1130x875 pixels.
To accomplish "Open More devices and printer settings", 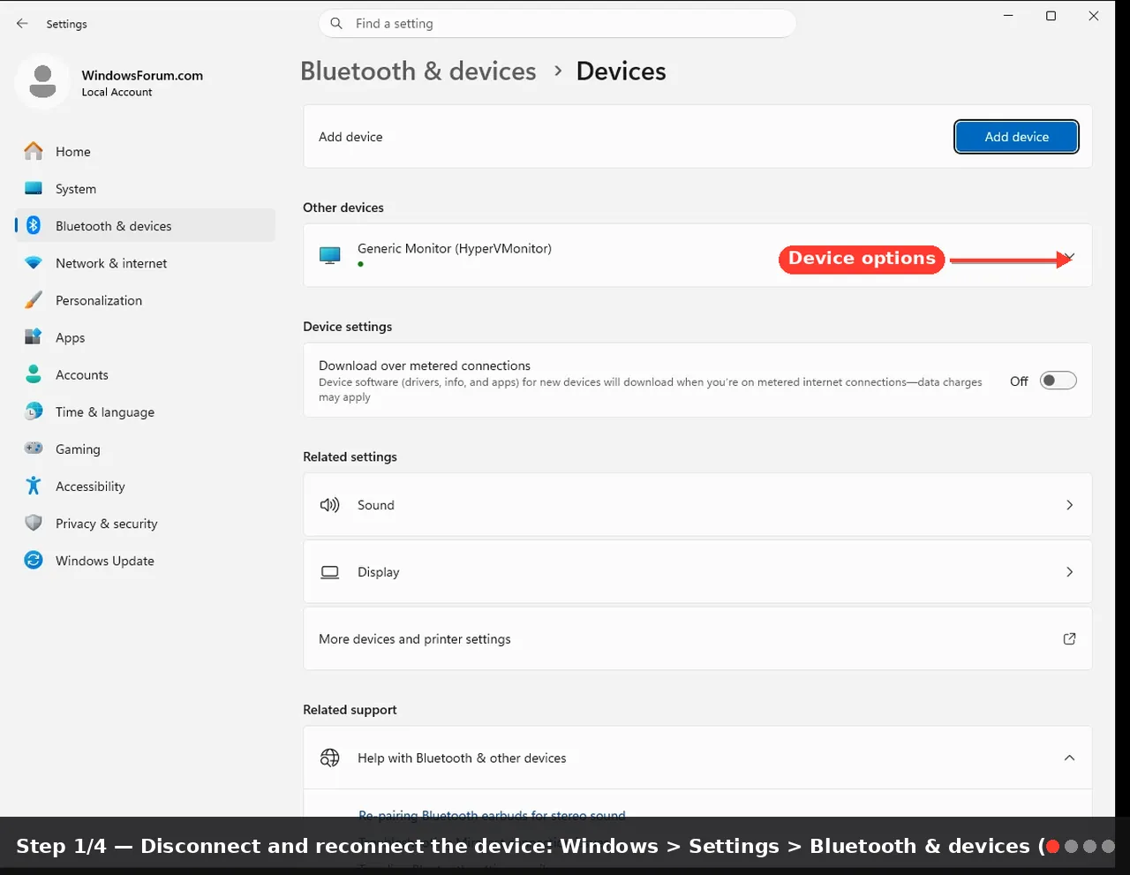I will tap(697, 638).
